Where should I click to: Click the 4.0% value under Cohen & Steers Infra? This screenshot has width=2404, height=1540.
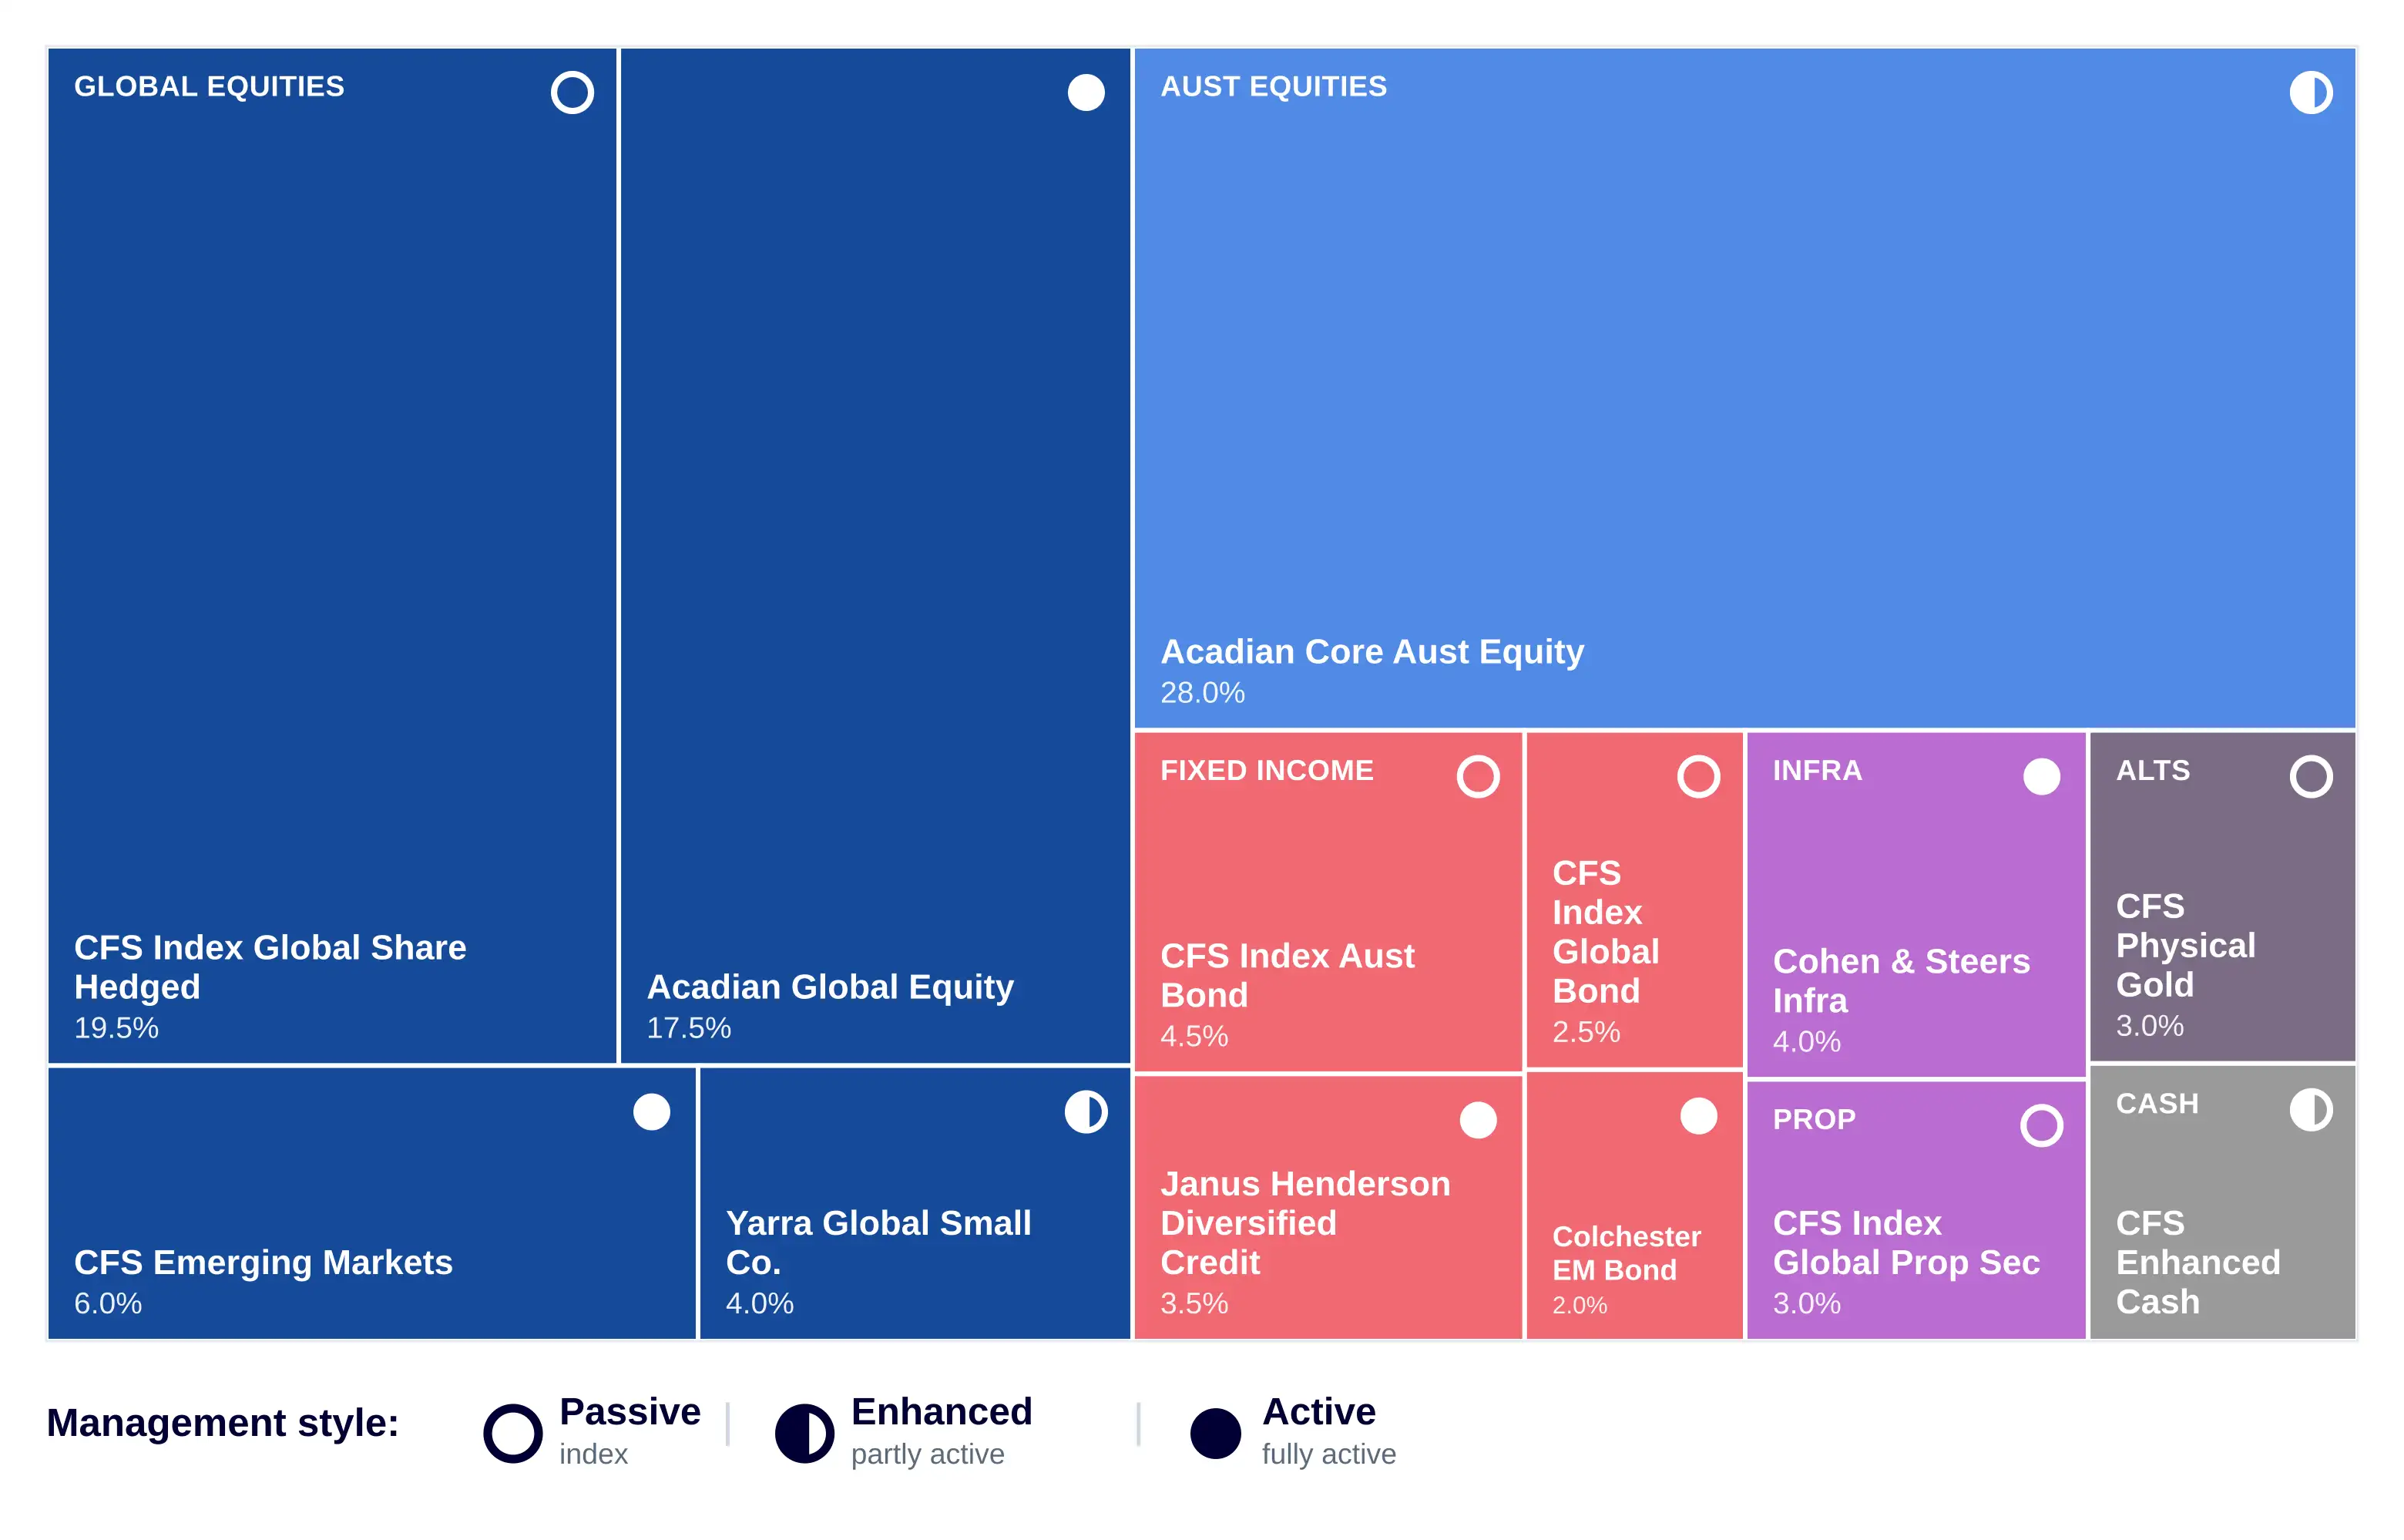pyautogui.click(x=1808, y=1042)
